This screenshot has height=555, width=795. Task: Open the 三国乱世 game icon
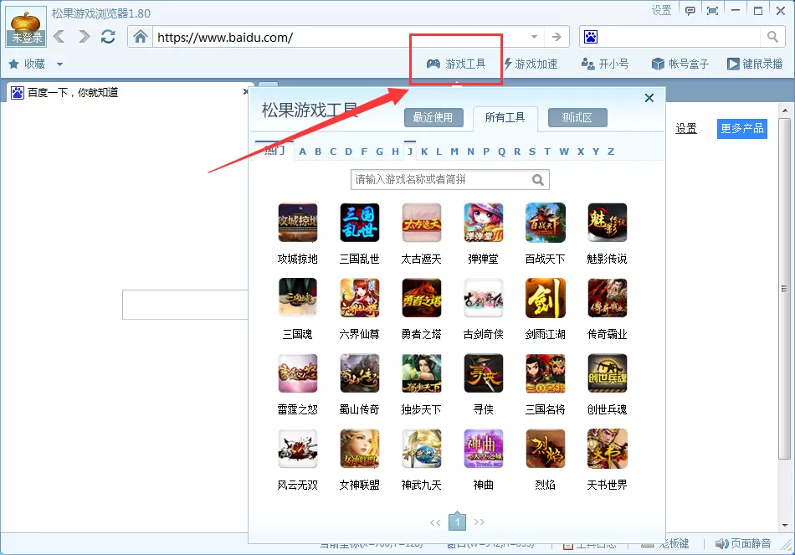(360, 223)
